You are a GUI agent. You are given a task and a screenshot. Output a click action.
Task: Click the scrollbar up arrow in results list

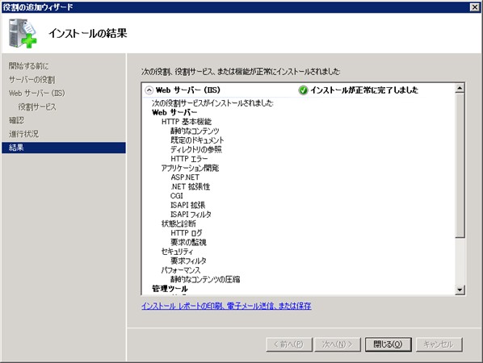pos(460,88)
